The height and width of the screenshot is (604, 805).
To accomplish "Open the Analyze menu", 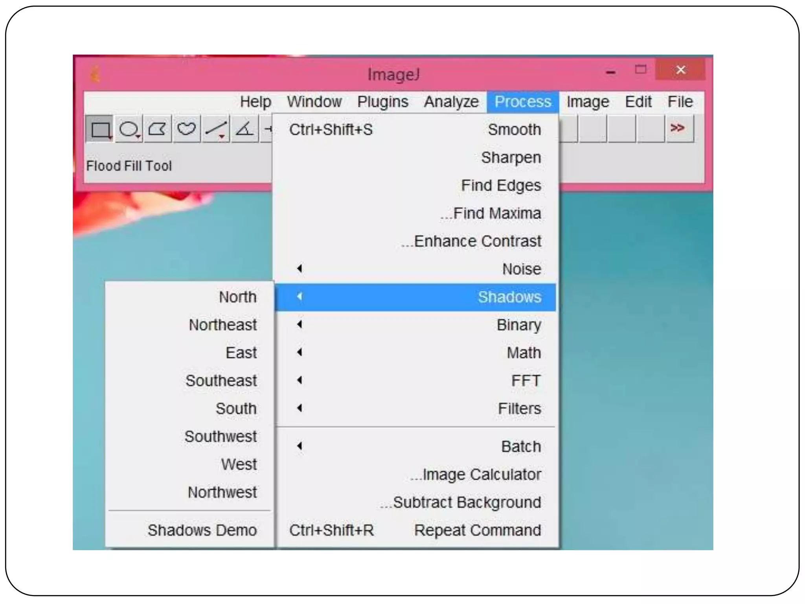I will pyautogui.click(x=451, y=102).
